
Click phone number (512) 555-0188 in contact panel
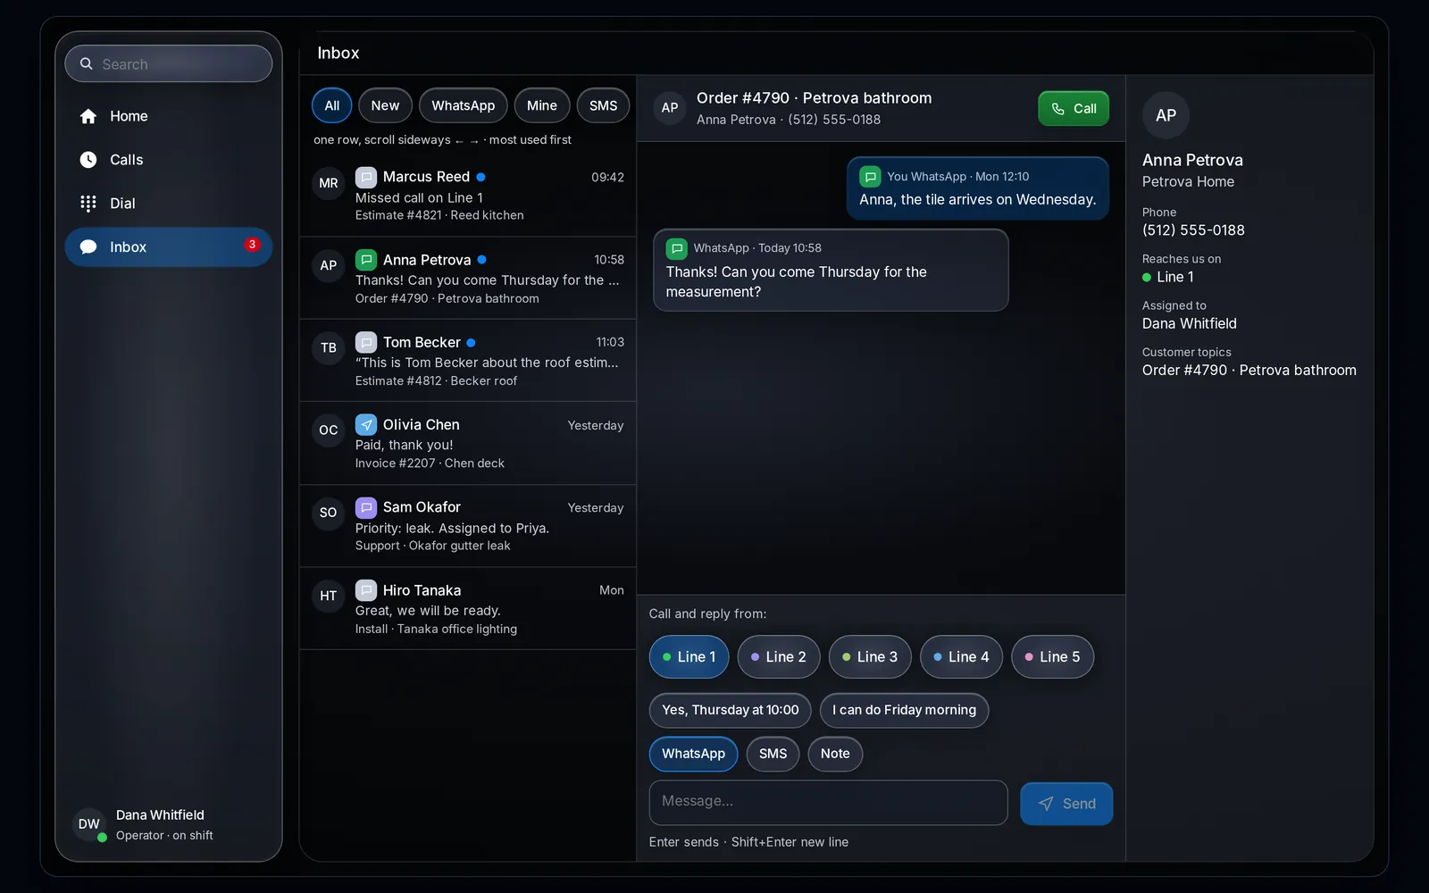pos(1193,230)
